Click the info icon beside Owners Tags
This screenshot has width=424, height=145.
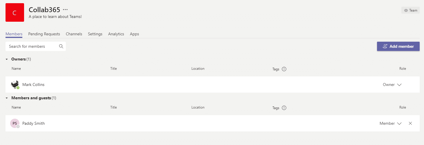[284, 69]
